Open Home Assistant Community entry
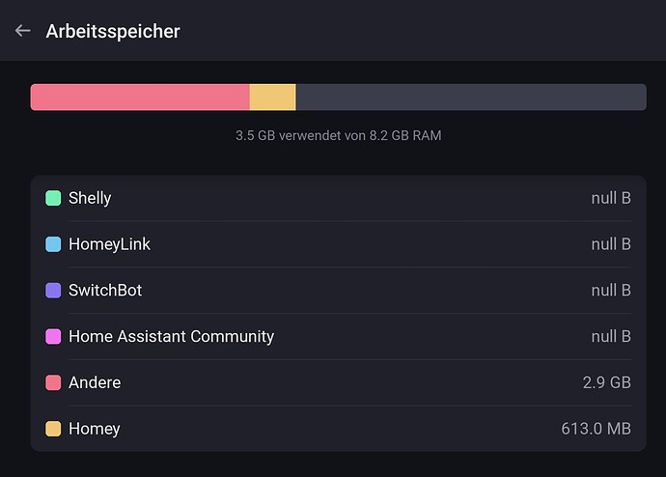 coord(171,336)
